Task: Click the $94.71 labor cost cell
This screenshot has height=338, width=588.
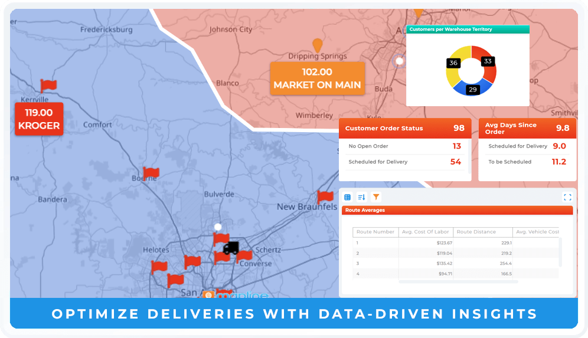Action: (x=426, y=274)
